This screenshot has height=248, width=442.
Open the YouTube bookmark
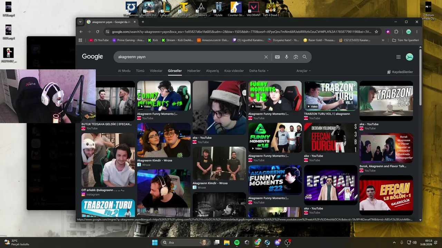[x=99, y=40]
